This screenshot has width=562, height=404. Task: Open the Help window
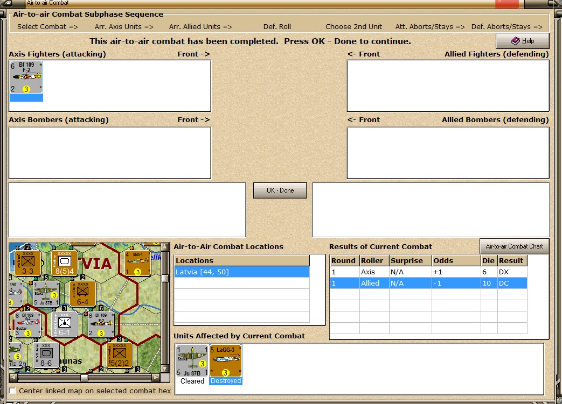click(523, 41)
